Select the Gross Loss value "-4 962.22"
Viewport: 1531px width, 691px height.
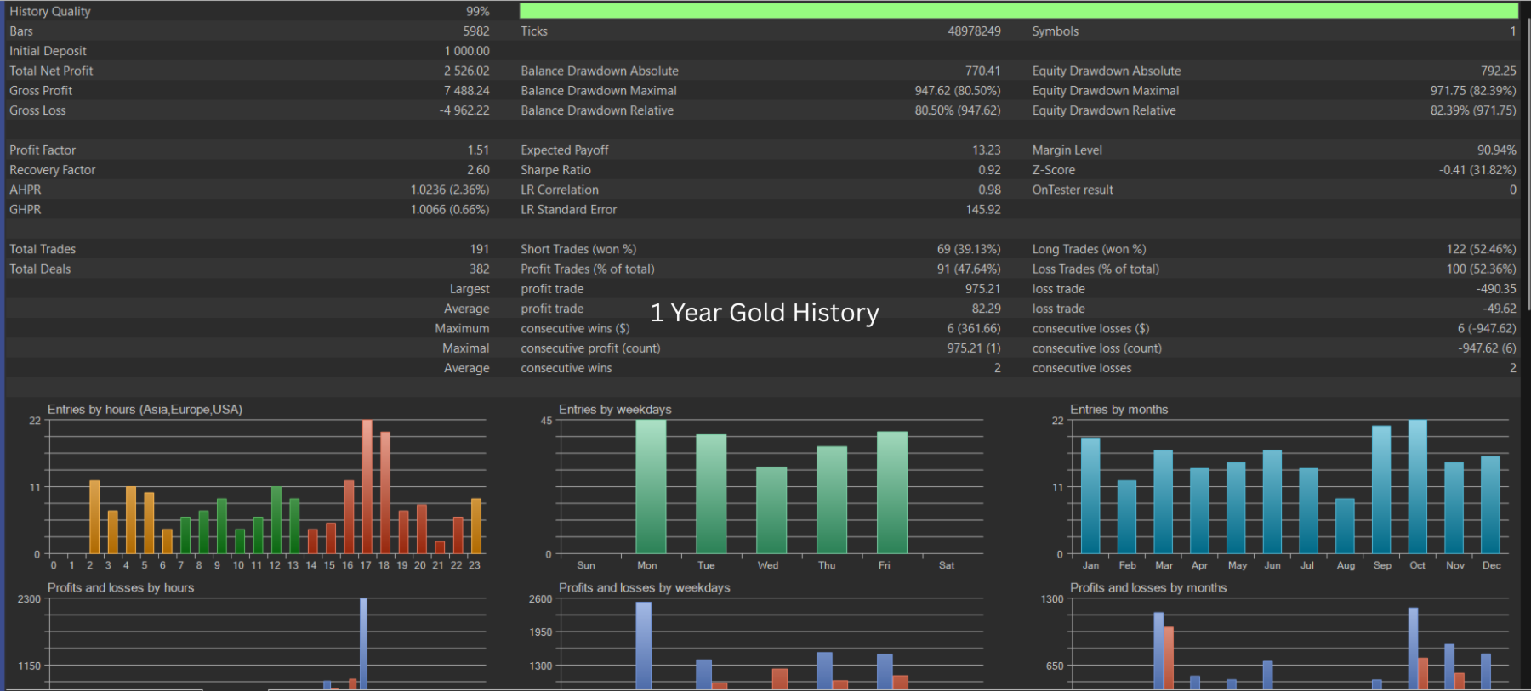tap(464, 110)
